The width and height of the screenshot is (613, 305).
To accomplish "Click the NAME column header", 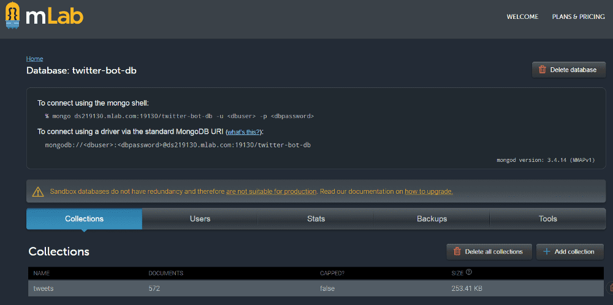I will (x=42, y=273).
